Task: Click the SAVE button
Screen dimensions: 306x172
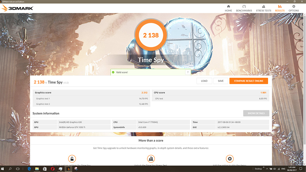Action: point(221,81)
